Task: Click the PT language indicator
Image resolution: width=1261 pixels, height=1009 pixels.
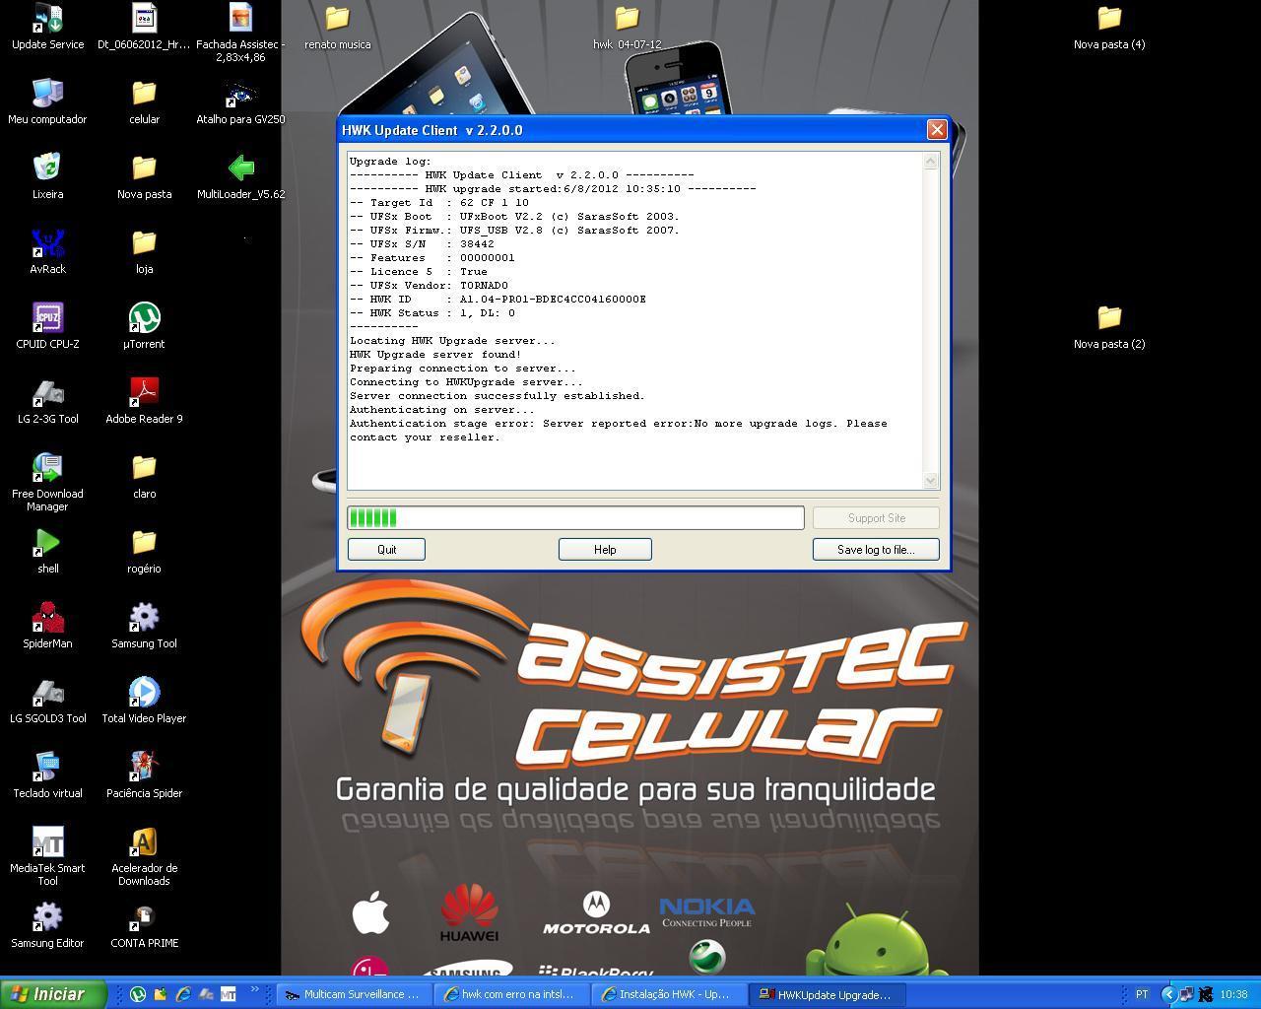Action: tap(1142, 994)
